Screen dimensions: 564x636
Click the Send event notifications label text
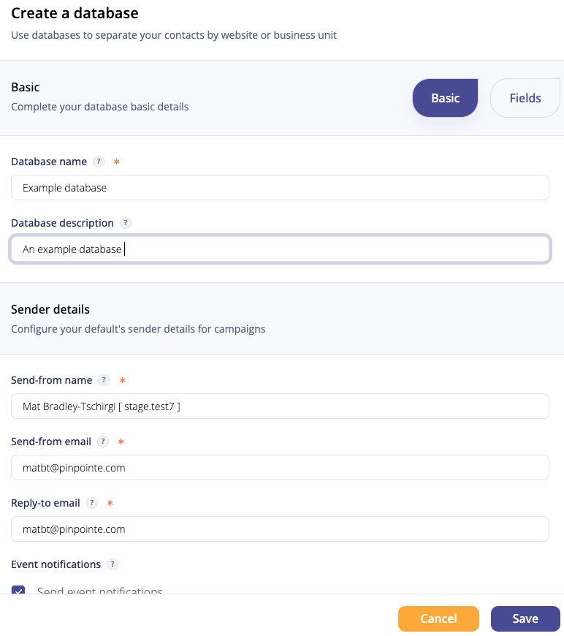click(100, 591)
